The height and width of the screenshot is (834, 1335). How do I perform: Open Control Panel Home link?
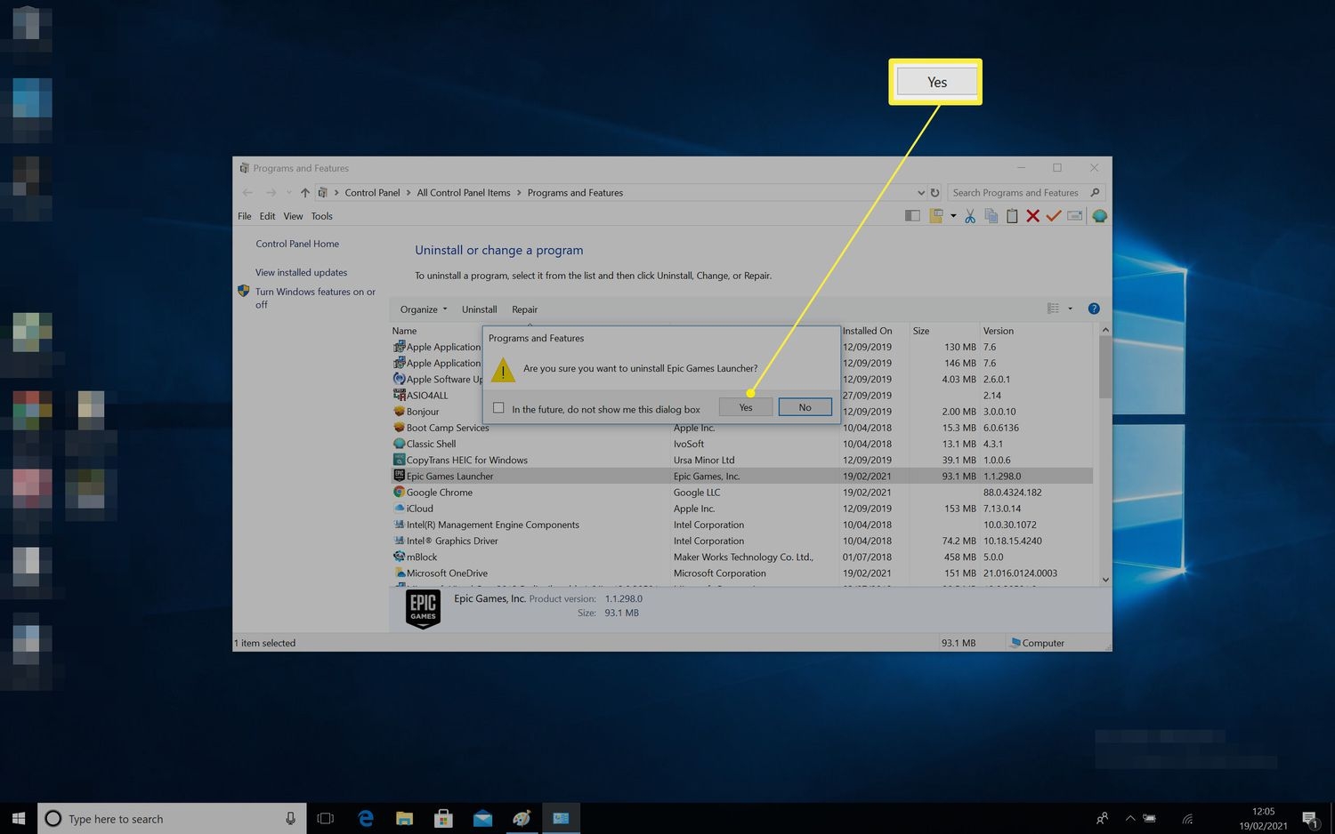297,244
